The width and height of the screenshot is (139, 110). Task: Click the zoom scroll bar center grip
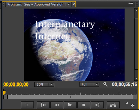pyautogui.click(x=70, y=97)
